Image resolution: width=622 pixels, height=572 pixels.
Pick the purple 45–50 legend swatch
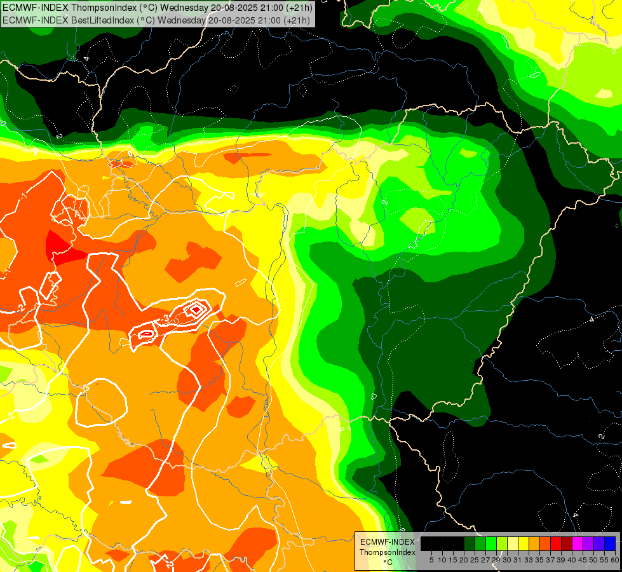pos(588,544)
